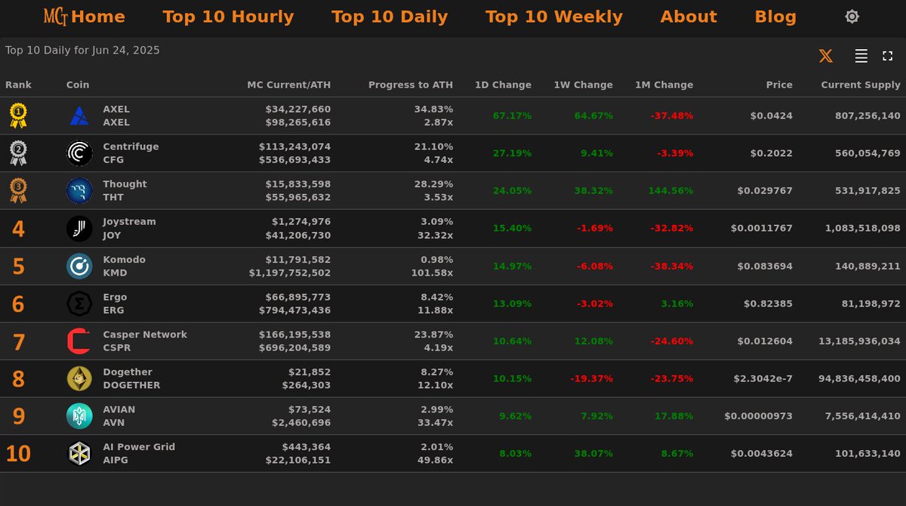The width and height of the screenshot is (906, 506).
Task: Sort by Progress to ATH header
Action: coord(411,85)
